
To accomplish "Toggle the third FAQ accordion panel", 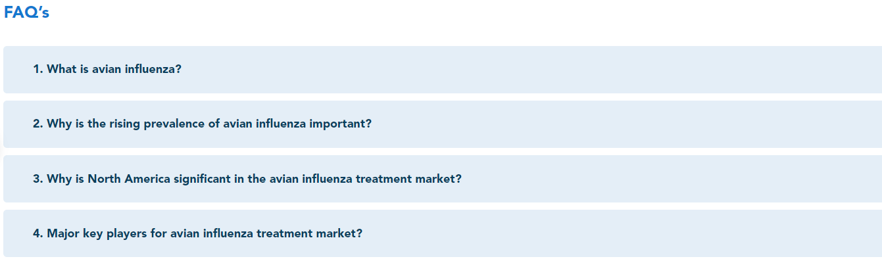I will pyautogui.click(x=442, y=179).
